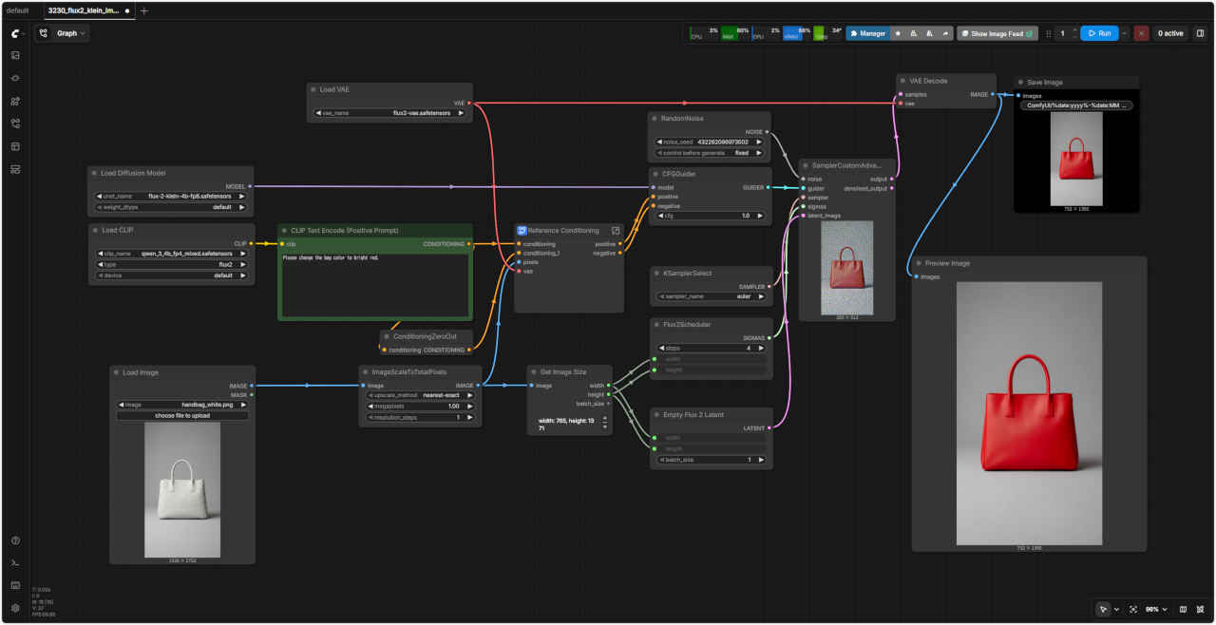1216x625 pixels.
Task: Toggle the right side panel icon
Action: [1200, 33]
